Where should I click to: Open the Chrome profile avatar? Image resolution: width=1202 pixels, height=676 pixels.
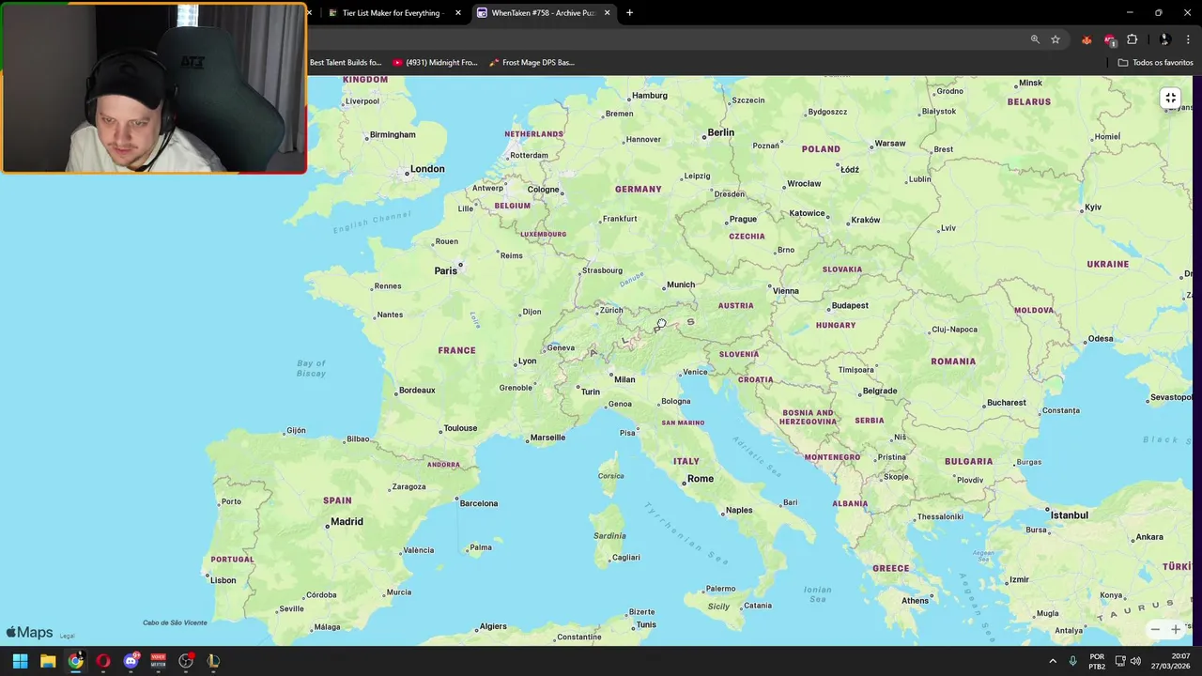pos(1164,39)
